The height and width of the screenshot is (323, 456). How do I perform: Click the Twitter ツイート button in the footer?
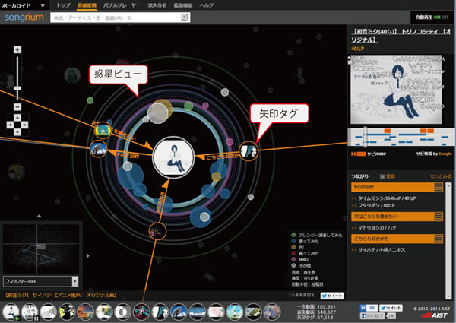click(391, 308)
